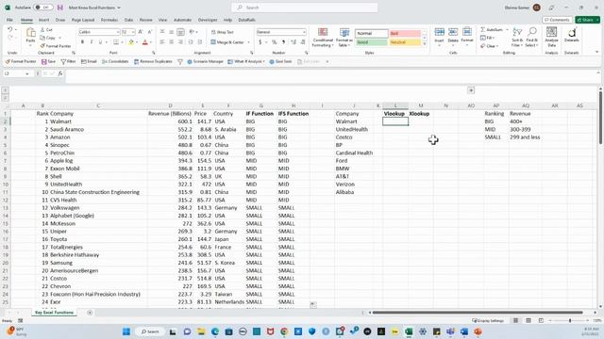
Task: Open the Font name combo box
Action: [x=98, y=32]
